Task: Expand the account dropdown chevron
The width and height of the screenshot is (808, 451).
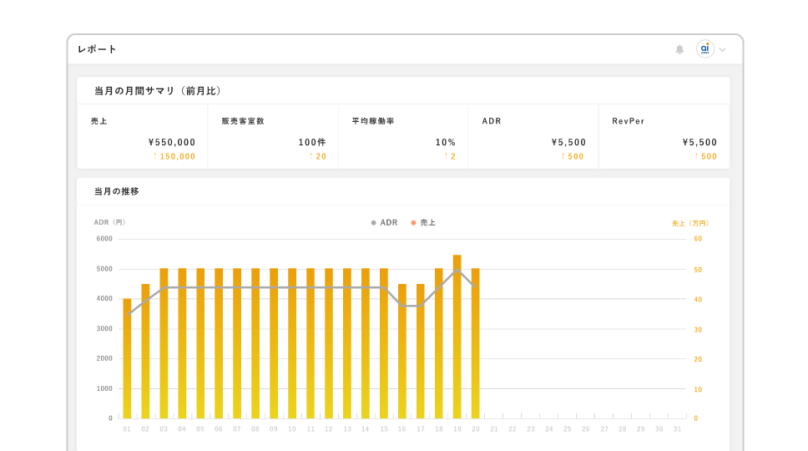Action: (x=723, y=50)
